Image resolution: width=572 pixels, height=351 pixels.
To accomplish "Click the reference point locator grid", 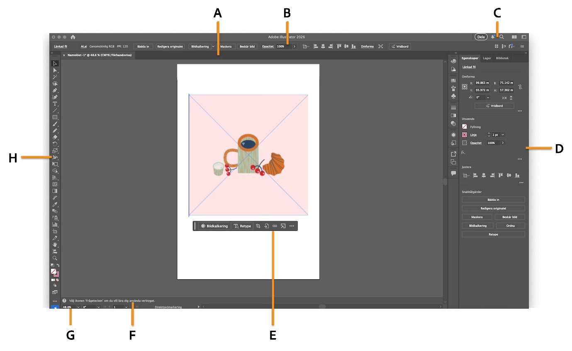I will [x=465, y=87].
